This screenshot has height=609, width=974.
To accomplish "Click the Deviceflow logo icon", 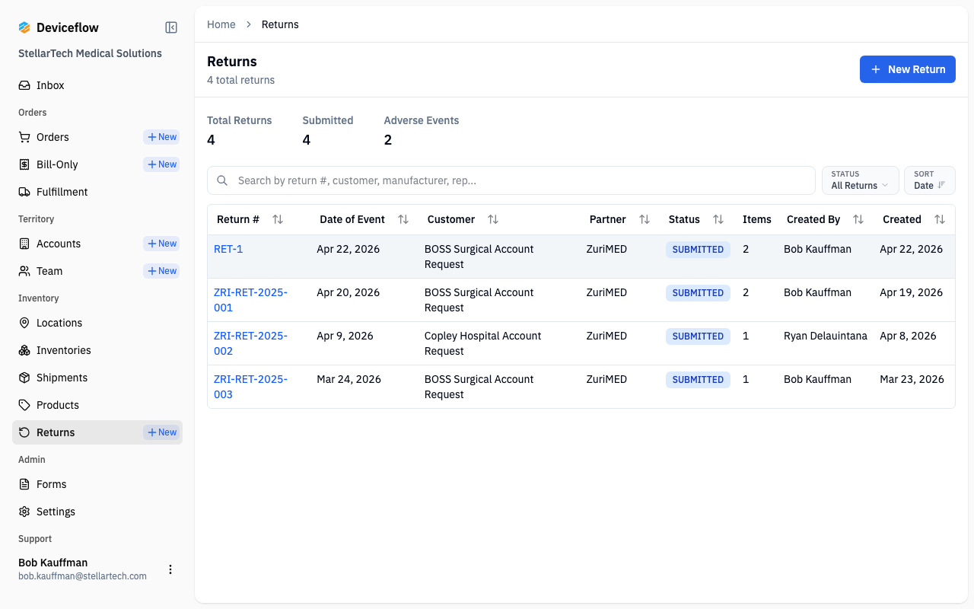I will [x=24, y=27].
